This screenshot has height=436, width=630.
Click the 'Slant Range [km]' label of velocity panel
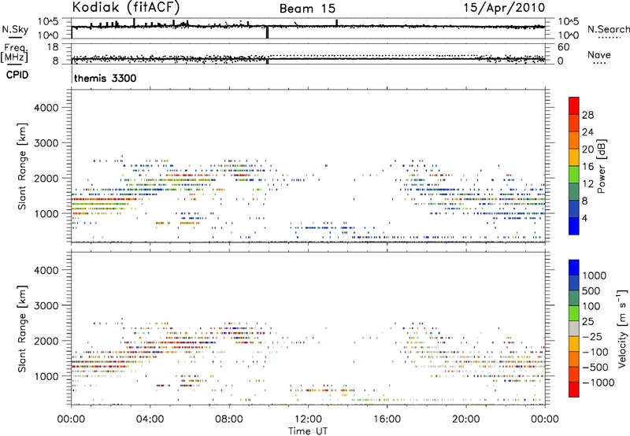click(22, 329)
